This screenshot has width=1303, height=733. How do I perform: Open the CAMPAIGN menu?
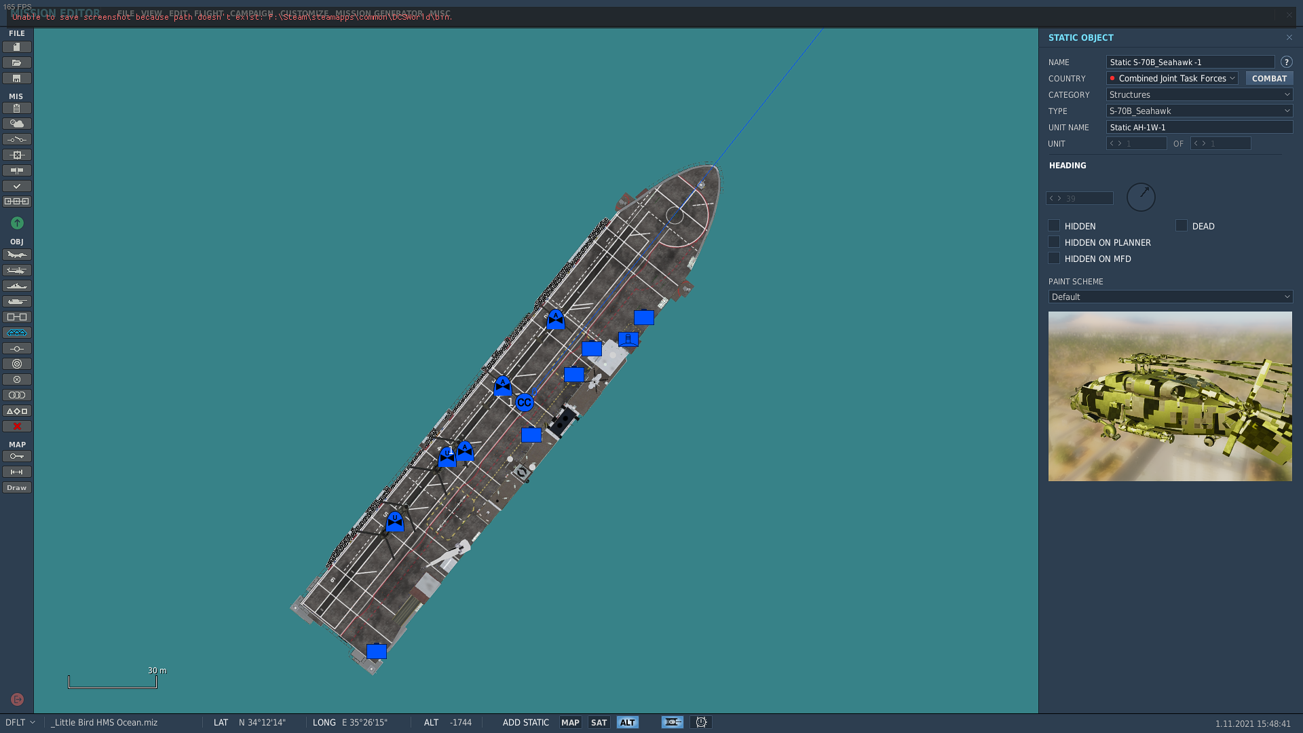click(251, 14)
